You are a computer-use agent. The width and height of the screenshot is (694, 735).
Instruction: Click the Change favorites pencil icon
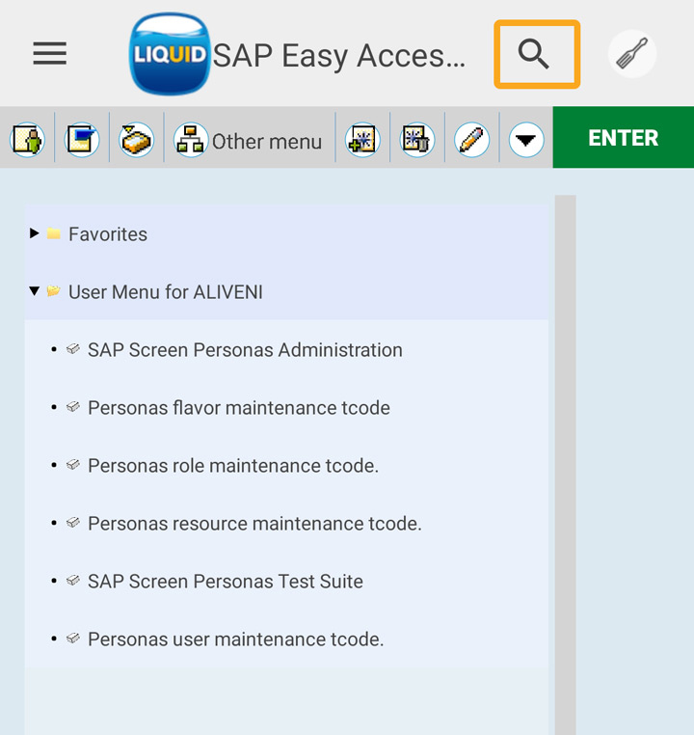(x=471, y=141)
